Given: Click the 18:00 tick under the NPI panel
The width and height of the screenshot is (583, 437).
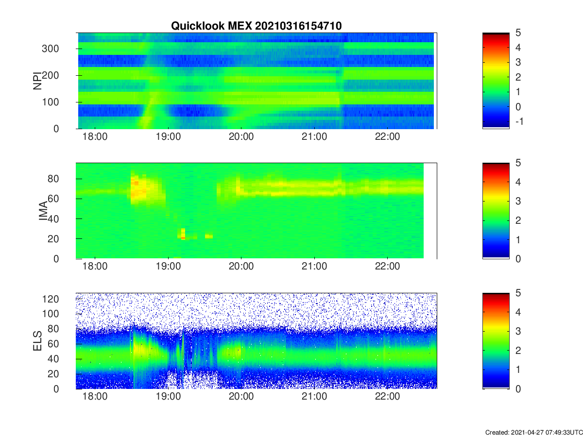Looking at the screenshot, I should (x=95, y=137).
